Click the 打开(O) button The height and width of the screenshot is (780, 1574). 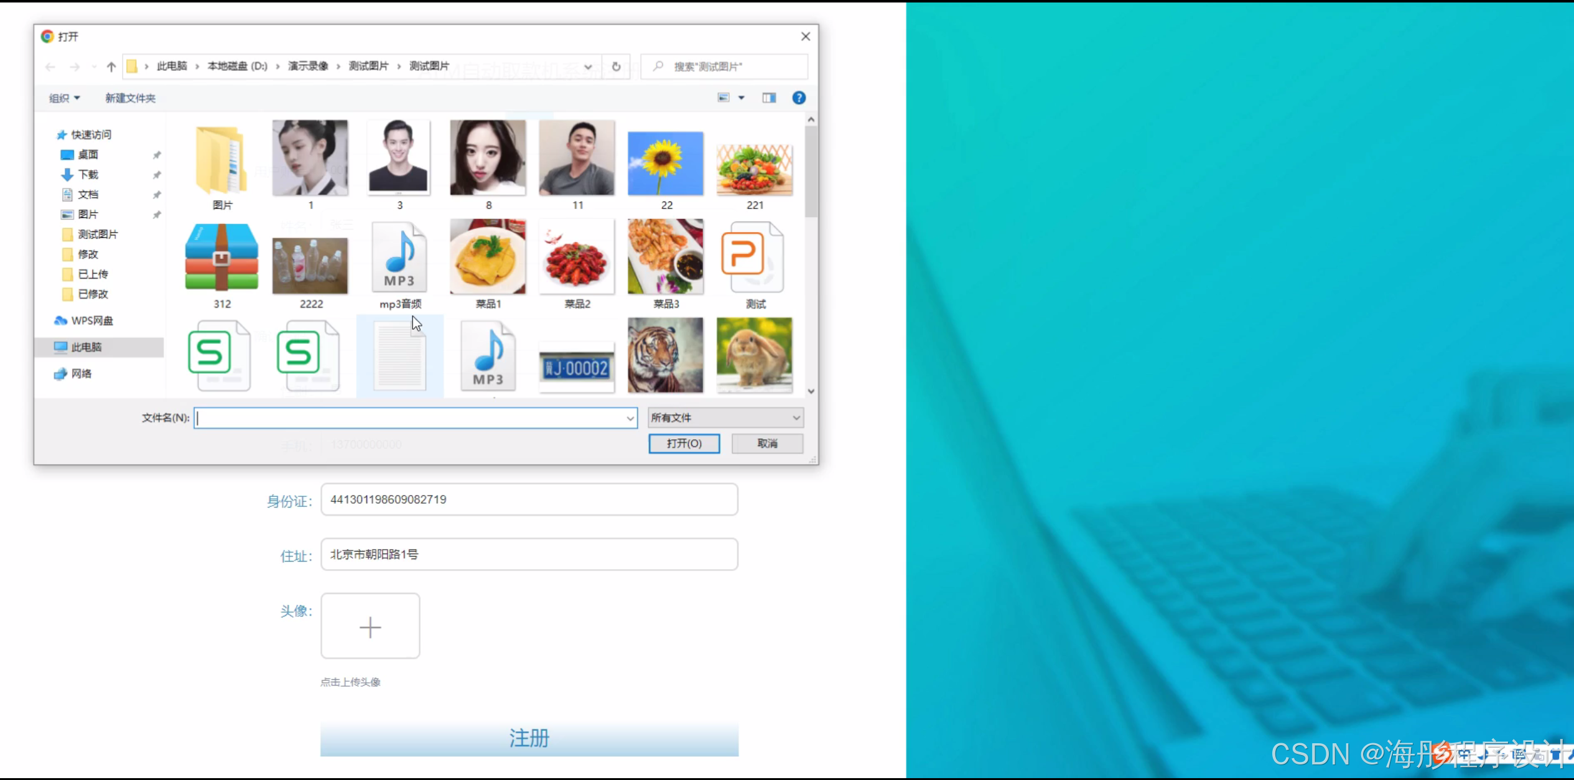684,443
